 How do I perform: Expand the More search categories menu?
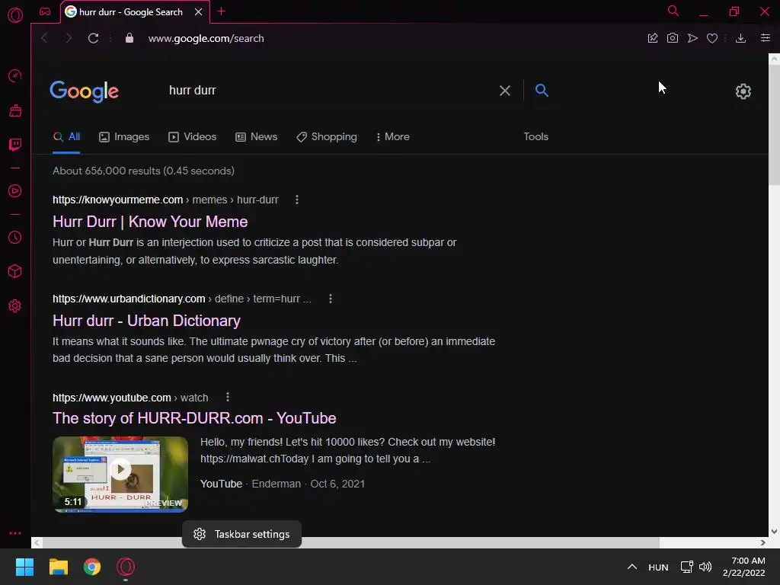pos(392,137)
